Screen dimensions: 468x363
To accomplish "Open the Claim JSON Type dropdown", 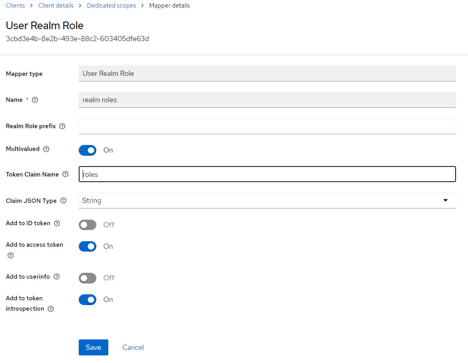I will [267, 200].
